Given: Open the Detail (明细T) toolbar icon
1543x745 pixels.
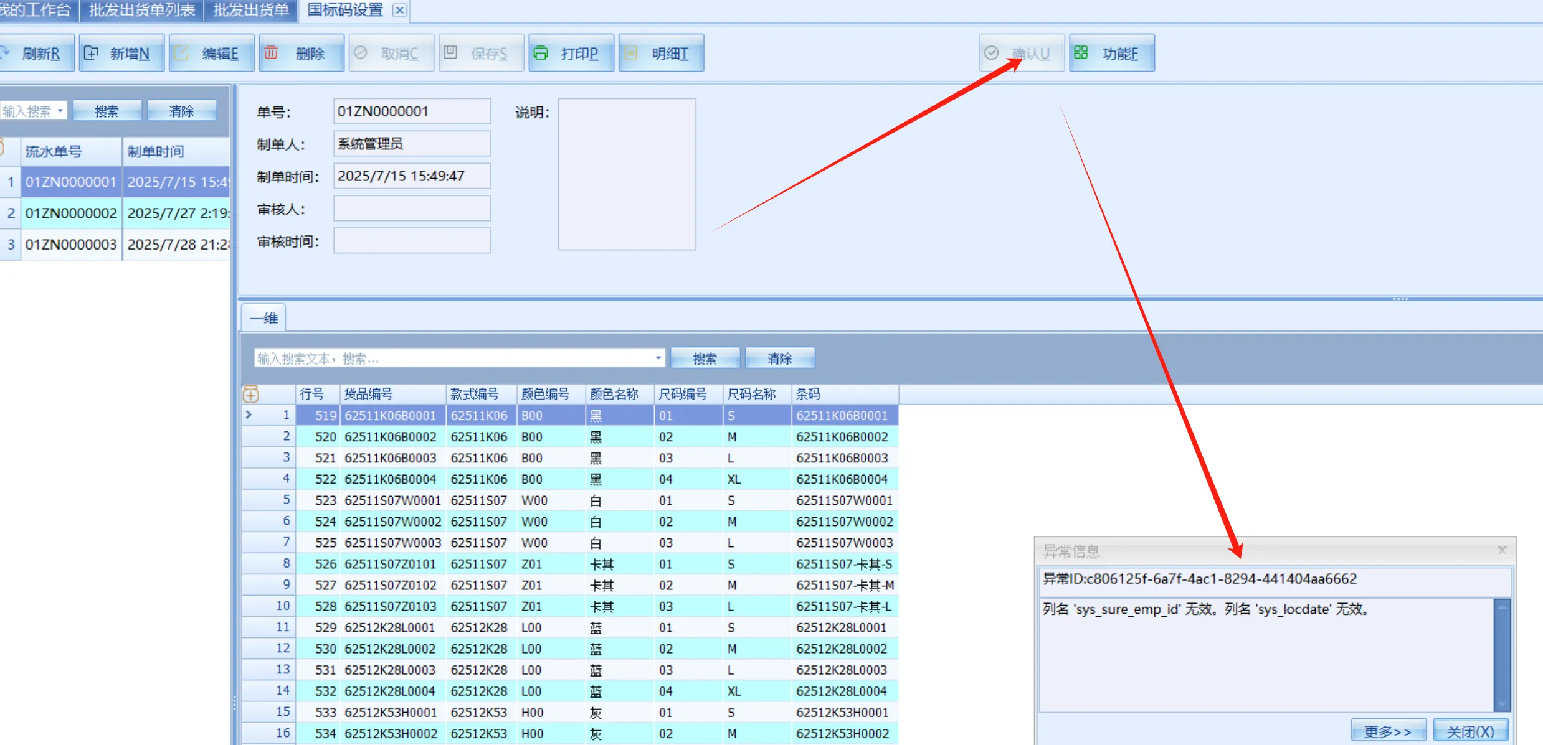Looking at the screenshot, I should 630,53.
